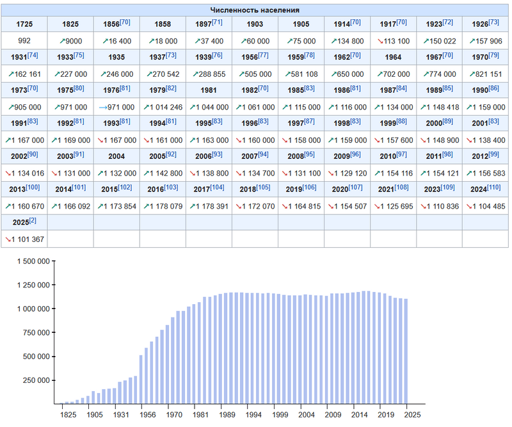Viewport: 512px width, 427px height.
Task: Open footnote [90] beside year 2002
Action: (33, 154)
